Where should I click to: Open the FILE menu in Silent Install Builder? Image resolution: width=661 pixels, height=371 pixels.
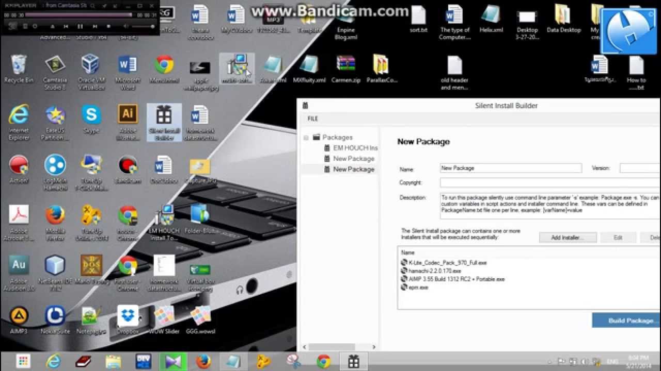pyautogui.click(x=313, y=119)
